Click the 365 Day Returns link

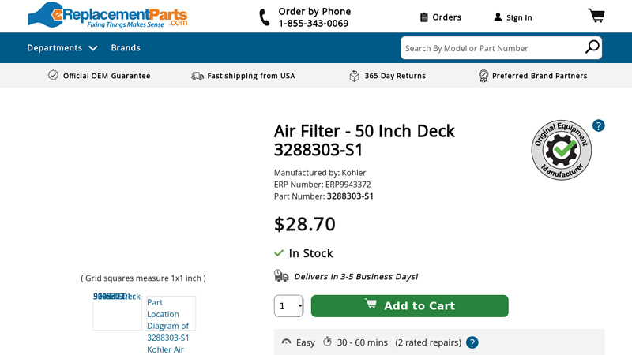(x=395, y=76)
